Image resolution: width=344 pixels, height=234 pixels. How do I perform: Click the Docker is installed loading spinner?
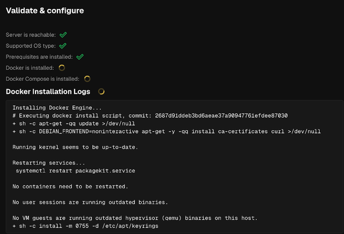coord(62,68)
